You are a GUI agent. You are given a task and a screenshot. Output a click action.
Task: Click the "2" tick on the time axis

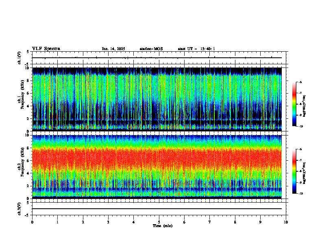click(83, 222)
